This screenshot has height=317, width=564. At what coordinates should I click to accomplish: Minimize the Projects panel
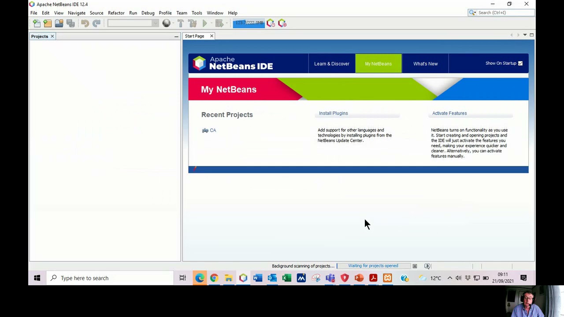pos(176,37)
